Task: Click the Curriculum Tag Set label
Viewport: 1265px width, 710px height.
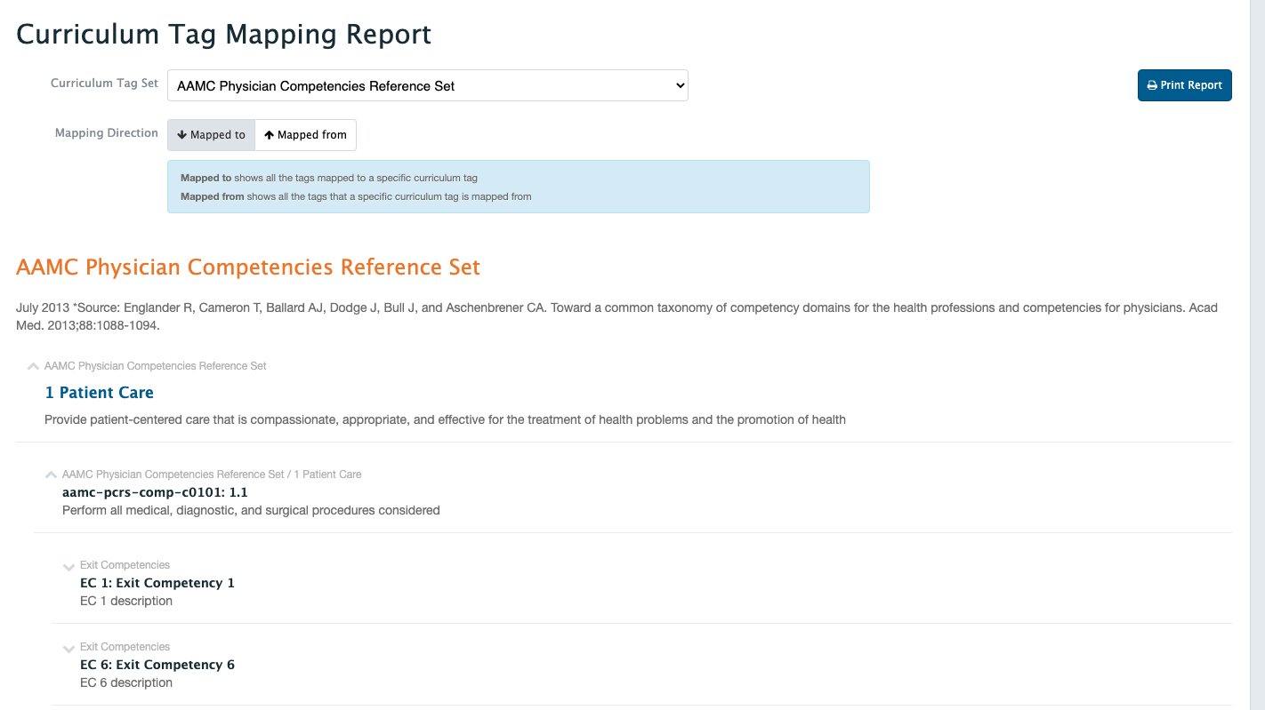Action: click(x=104, y=83)
